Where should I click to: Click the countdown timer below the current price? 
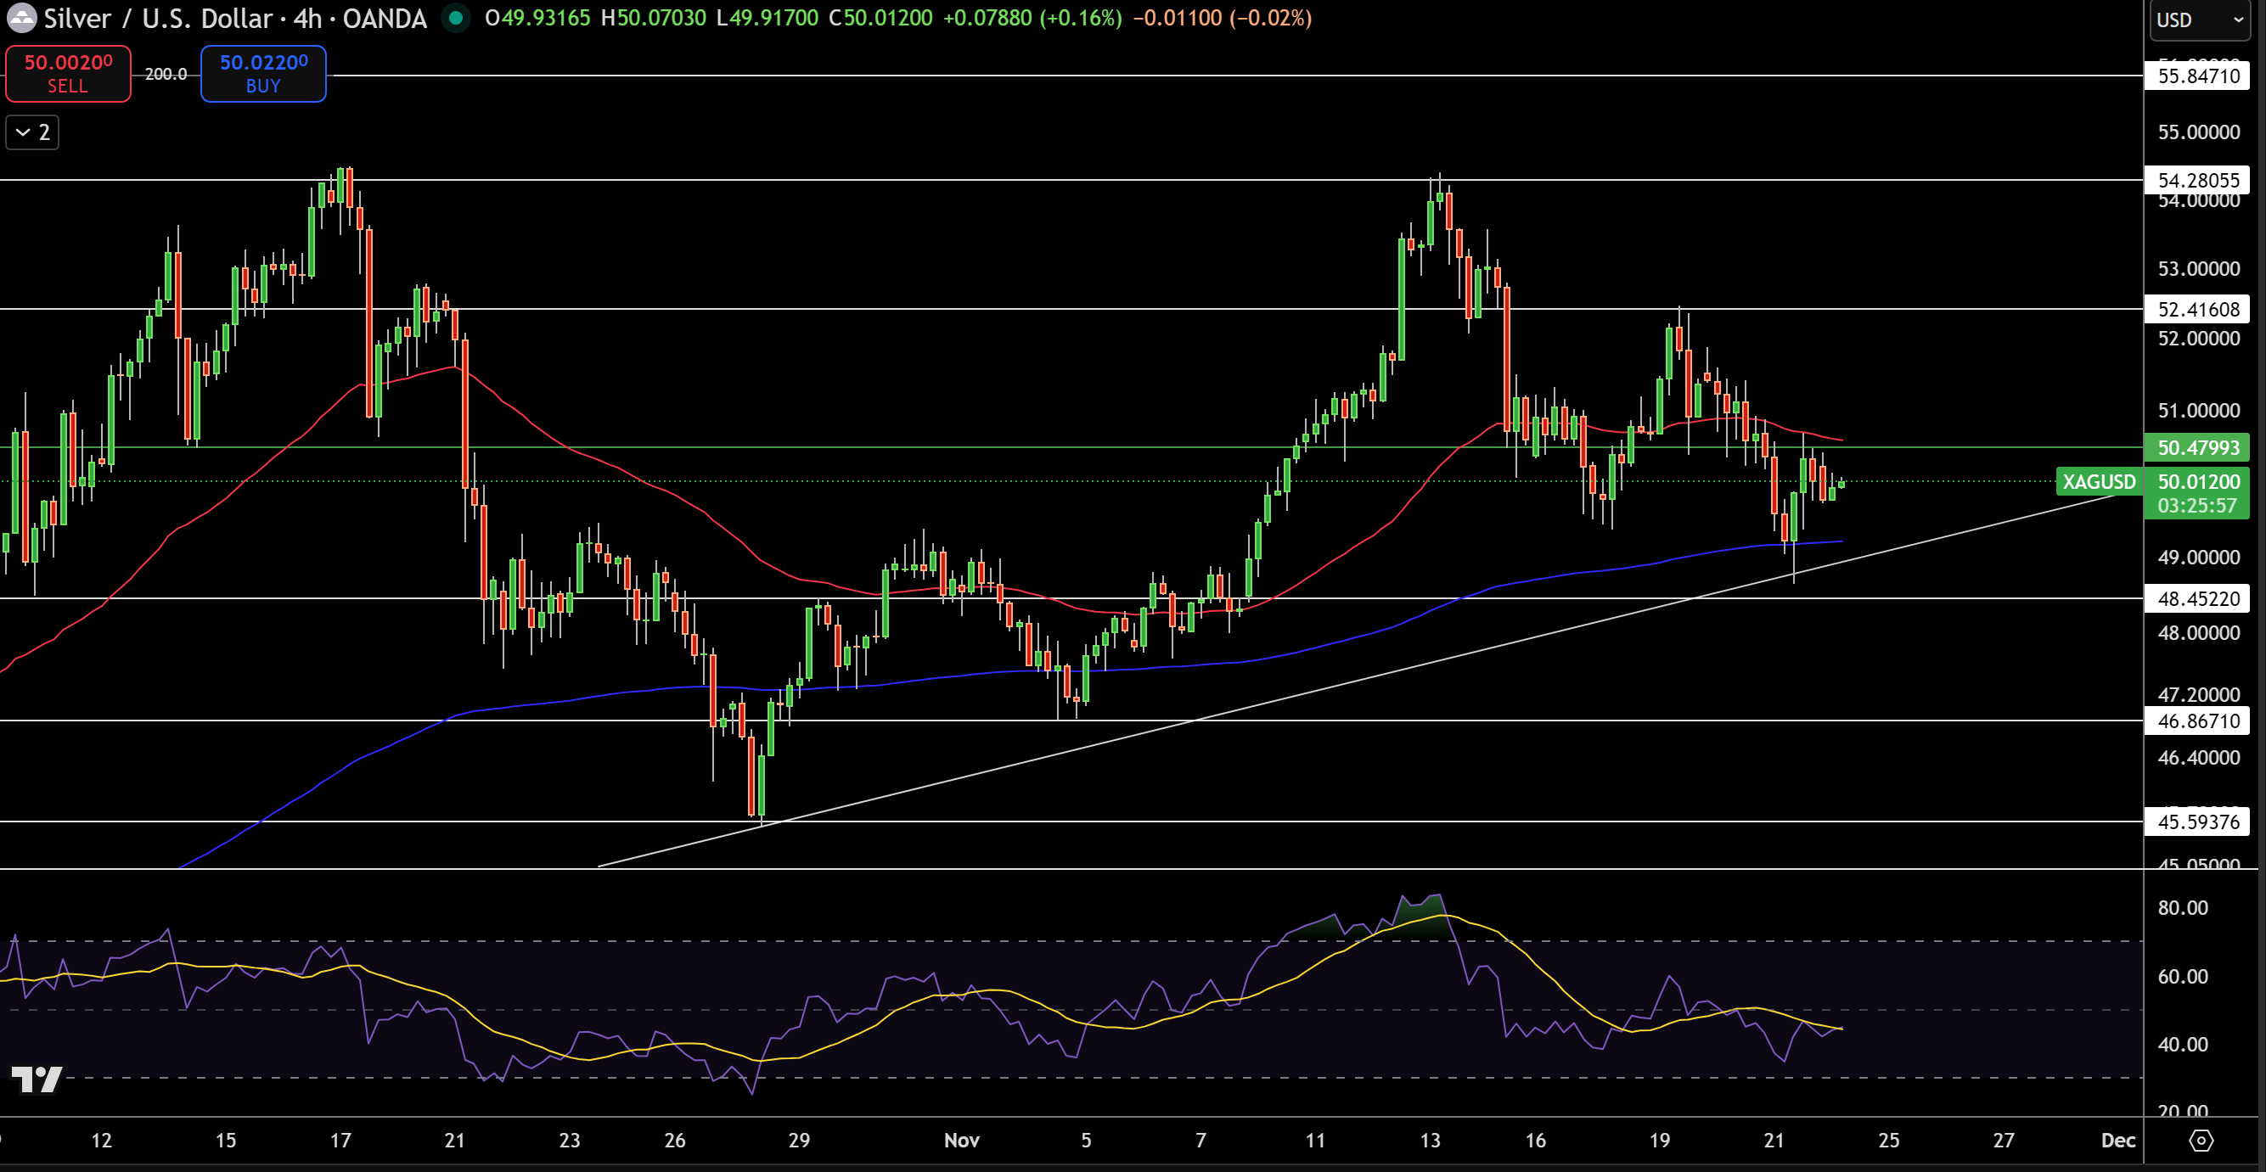point(2196,506)
